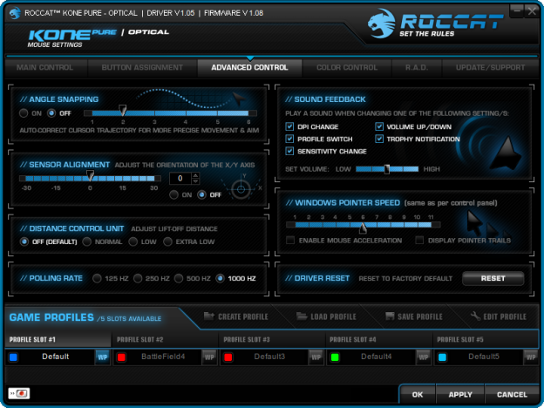Click the WP icon for the BattleField4 profile
This screenshot has height=408, width=544.
tap(209, 357)
